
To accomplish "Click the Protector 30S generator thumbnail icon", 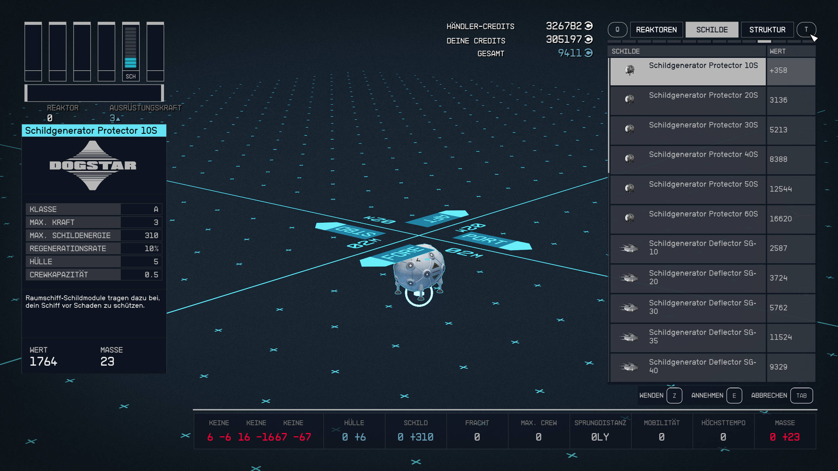I will [629, 130].
